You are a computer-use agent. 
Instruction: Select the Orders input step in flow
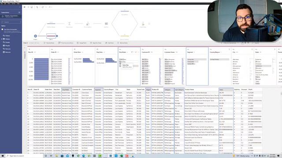click(x=35, y=36)
